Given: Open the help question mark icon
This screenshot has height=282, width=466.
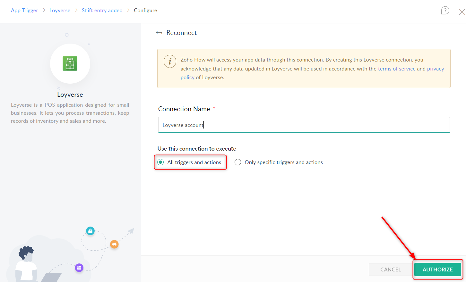Looking at the screenshot, I should click(445, 10).
